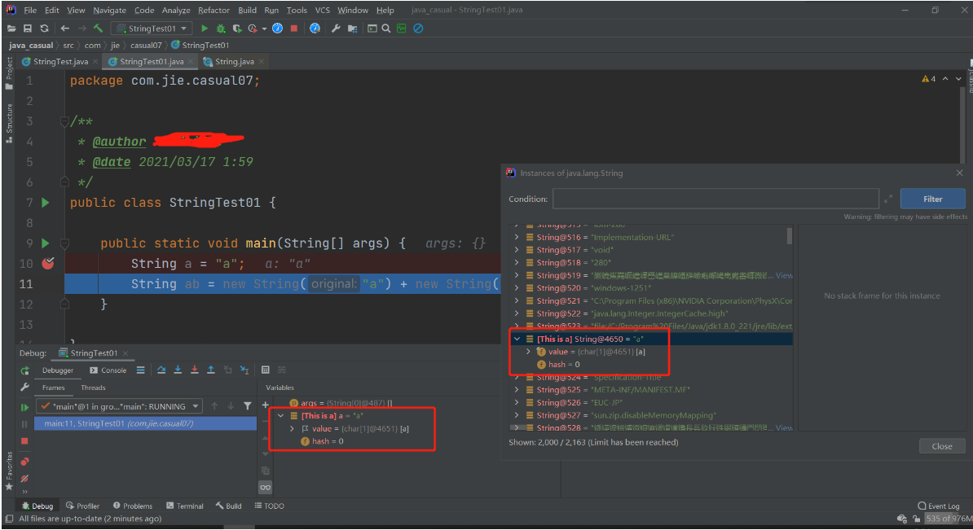Screen dimensions: 973x530
Task: Click the Run to Cursor icon
Action: click(x=244, y=370)
